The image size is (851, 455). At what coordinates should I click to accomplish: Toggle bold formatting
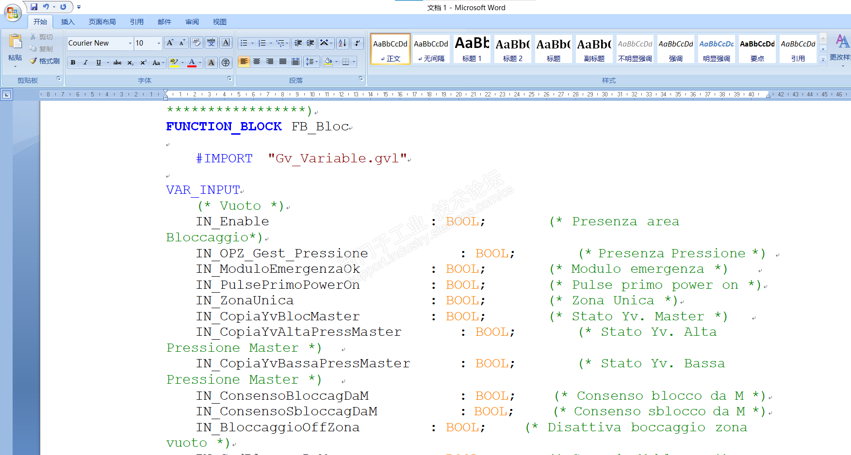click(x=73, y=63)
